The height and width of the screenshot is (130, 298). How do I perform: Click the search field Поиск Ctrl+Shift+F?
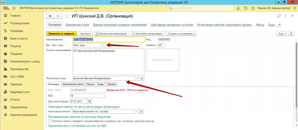click(x=201, y=8)
